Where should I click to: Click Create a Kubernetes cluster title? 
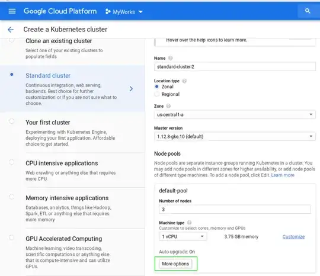click(65, 30)
